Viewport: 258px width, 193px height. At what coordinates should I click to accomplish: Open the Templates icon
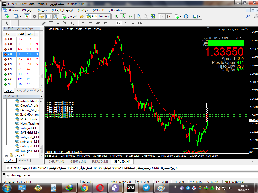click(x=196, y=16)
